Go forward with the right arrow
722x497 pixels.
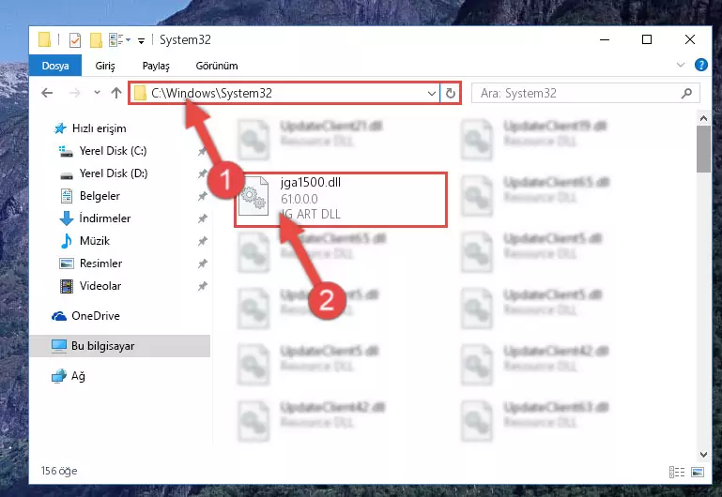74,94
